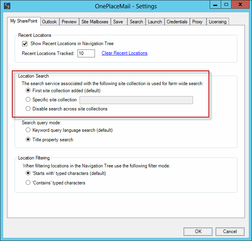Open the Outlook tab
Viewport: 252px width, 241px height.
click(49, 22)
